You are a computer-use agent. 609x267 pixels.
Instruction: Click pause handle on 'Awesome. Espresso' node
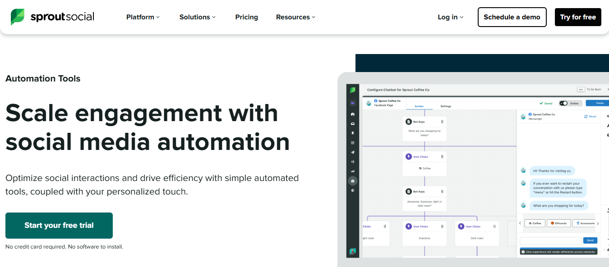tap(442, 191)
